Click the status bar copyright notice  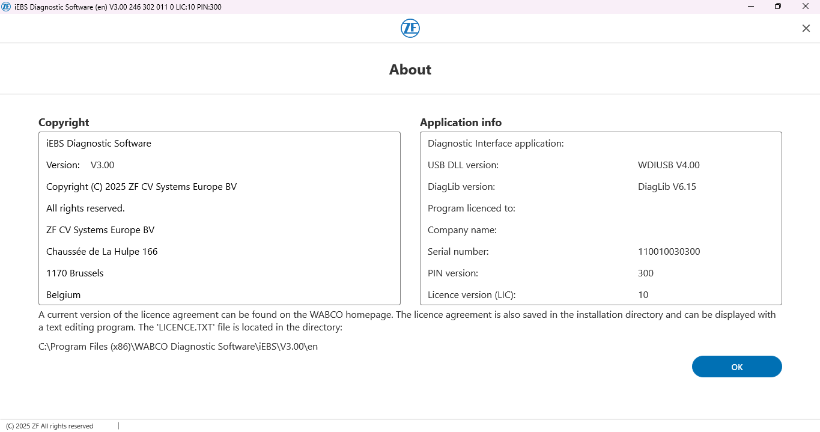point(49,426)
